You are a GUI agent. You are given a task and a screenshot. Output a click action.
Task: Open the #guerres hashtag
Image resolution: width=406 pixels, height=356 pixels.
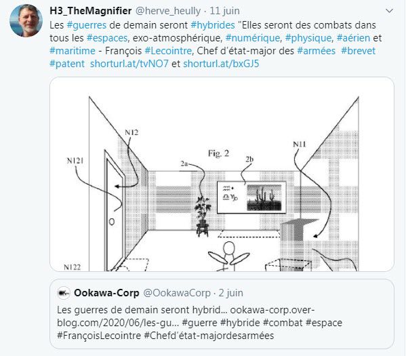point(87,25)
